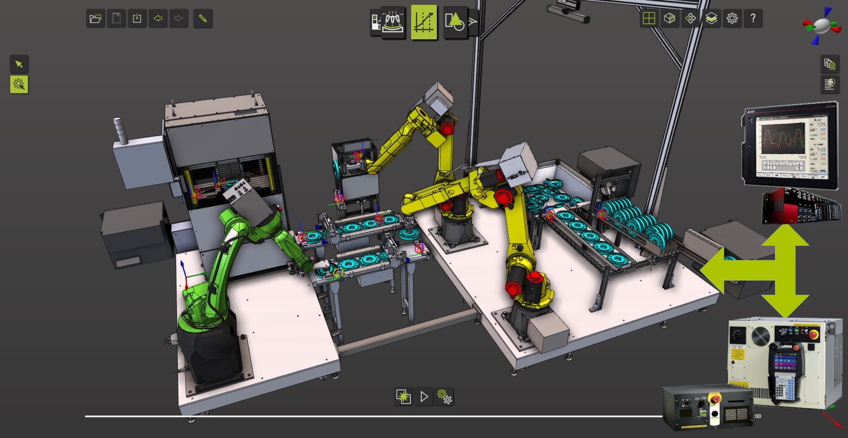This screenshot has width=848, height=438.
Task: Toggle the 3D box playback mode
Action: 670,19
